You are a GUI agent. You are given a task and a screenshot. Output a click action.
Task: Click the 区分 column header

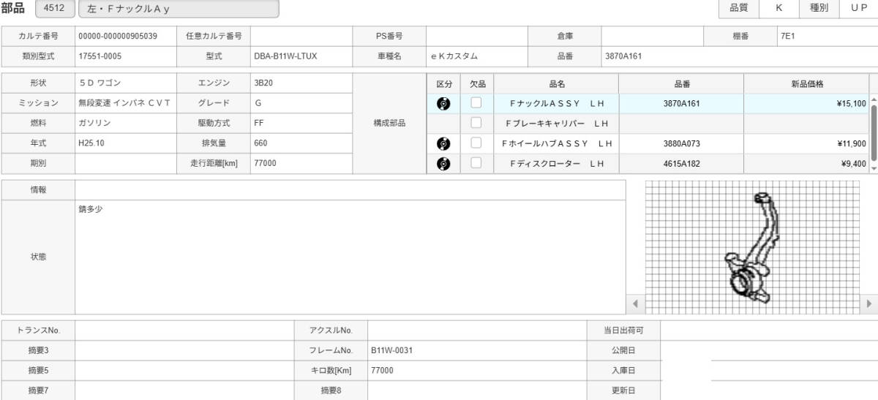(444, 83)
